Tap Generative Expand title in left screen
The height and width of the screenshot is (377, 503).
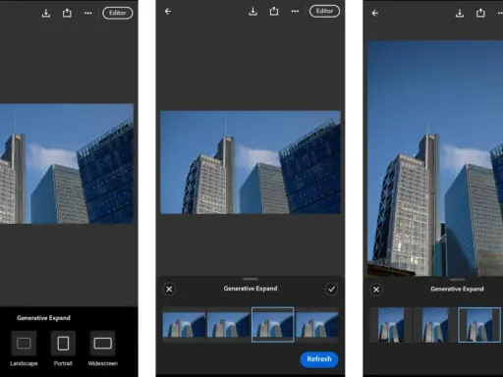(43, 318)
